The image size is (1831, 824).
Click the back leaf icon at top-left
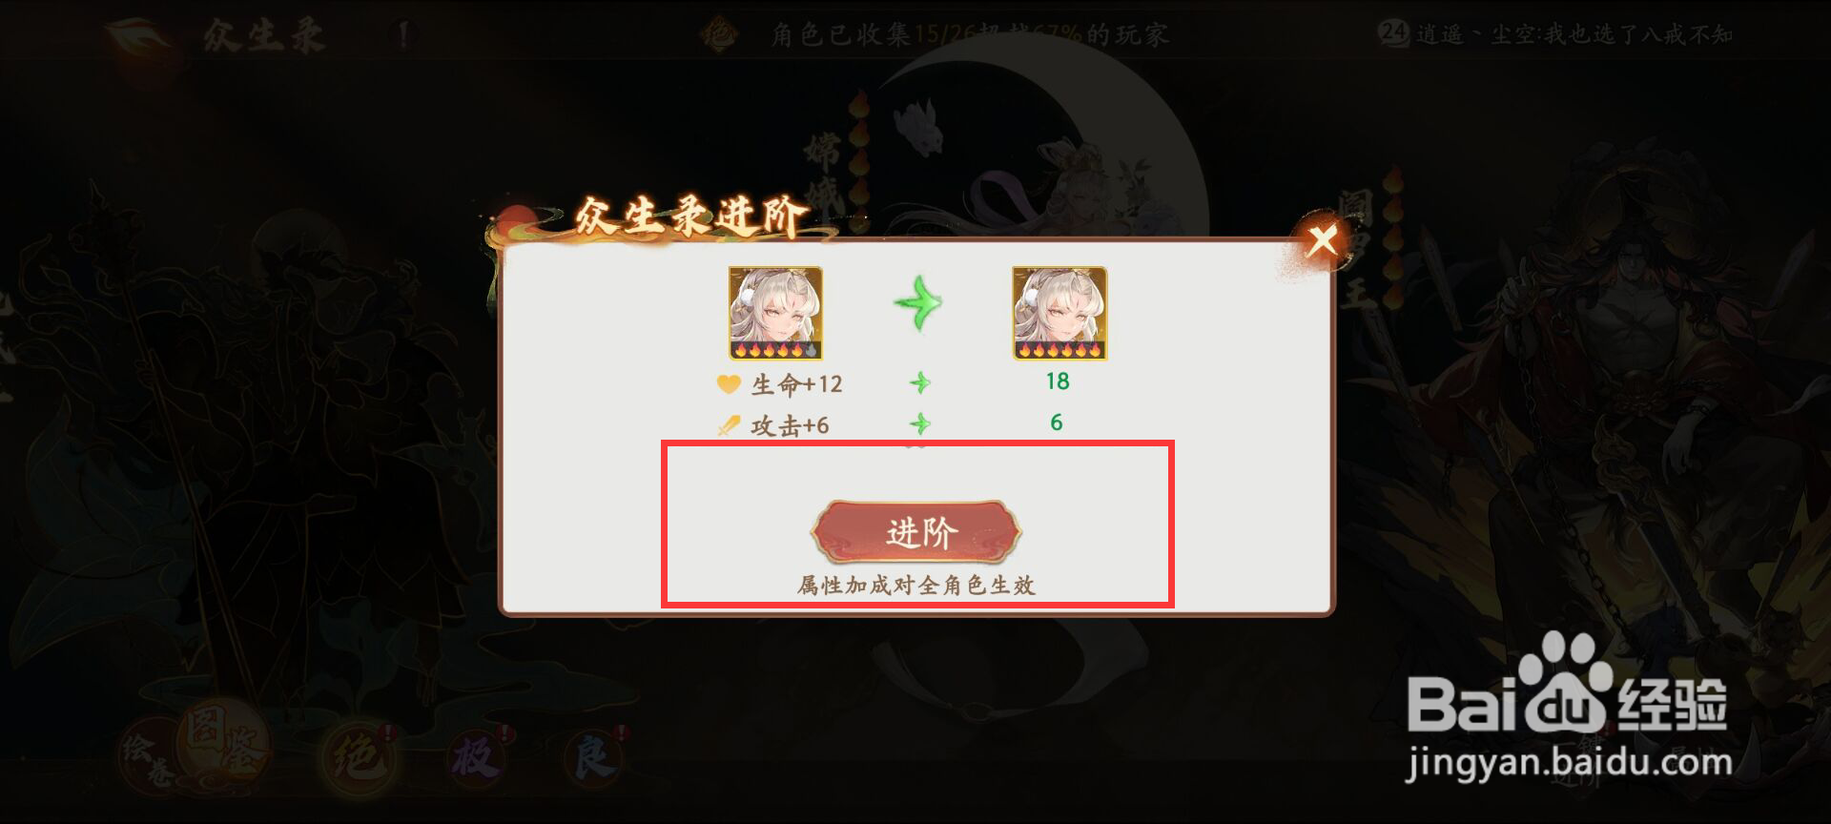[139, 38]
